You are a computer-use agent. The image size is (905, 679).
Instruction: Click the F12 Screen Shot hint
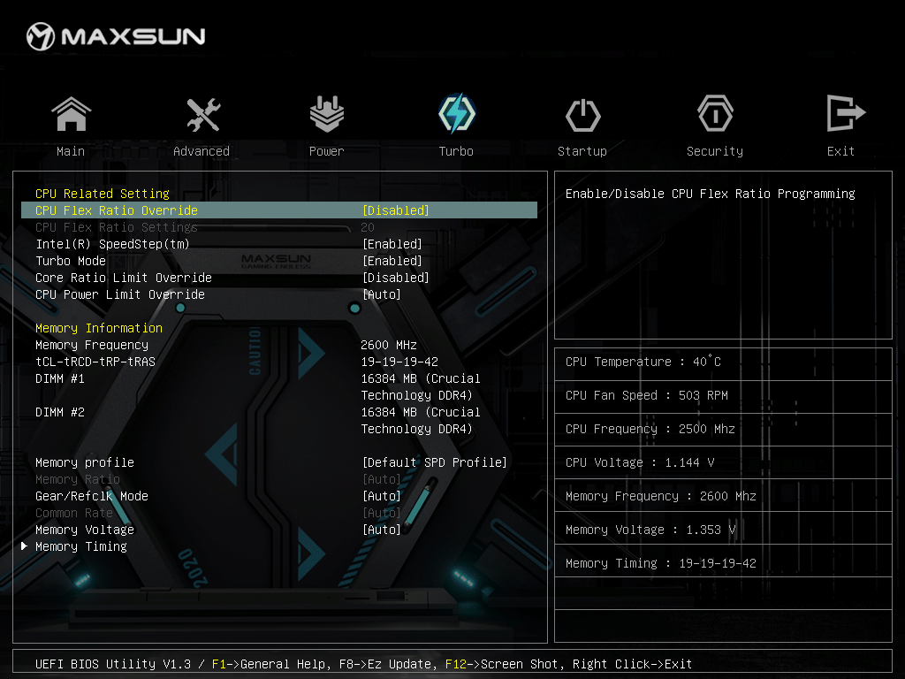[x=502, y=664]
